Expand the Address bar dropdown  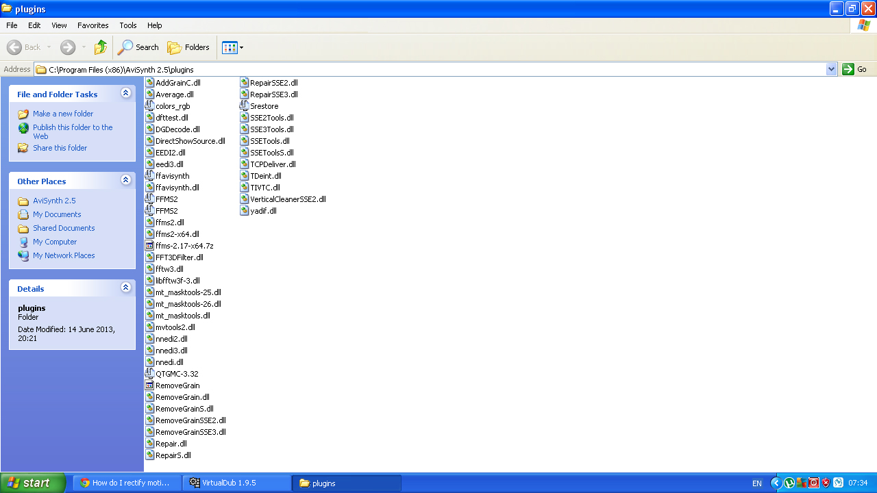pyautogui.click(x=832, y=69)
